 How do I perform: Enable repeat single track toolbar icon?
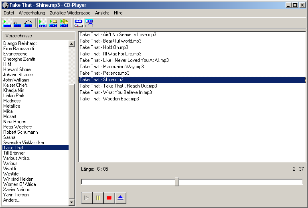(17, 23)
